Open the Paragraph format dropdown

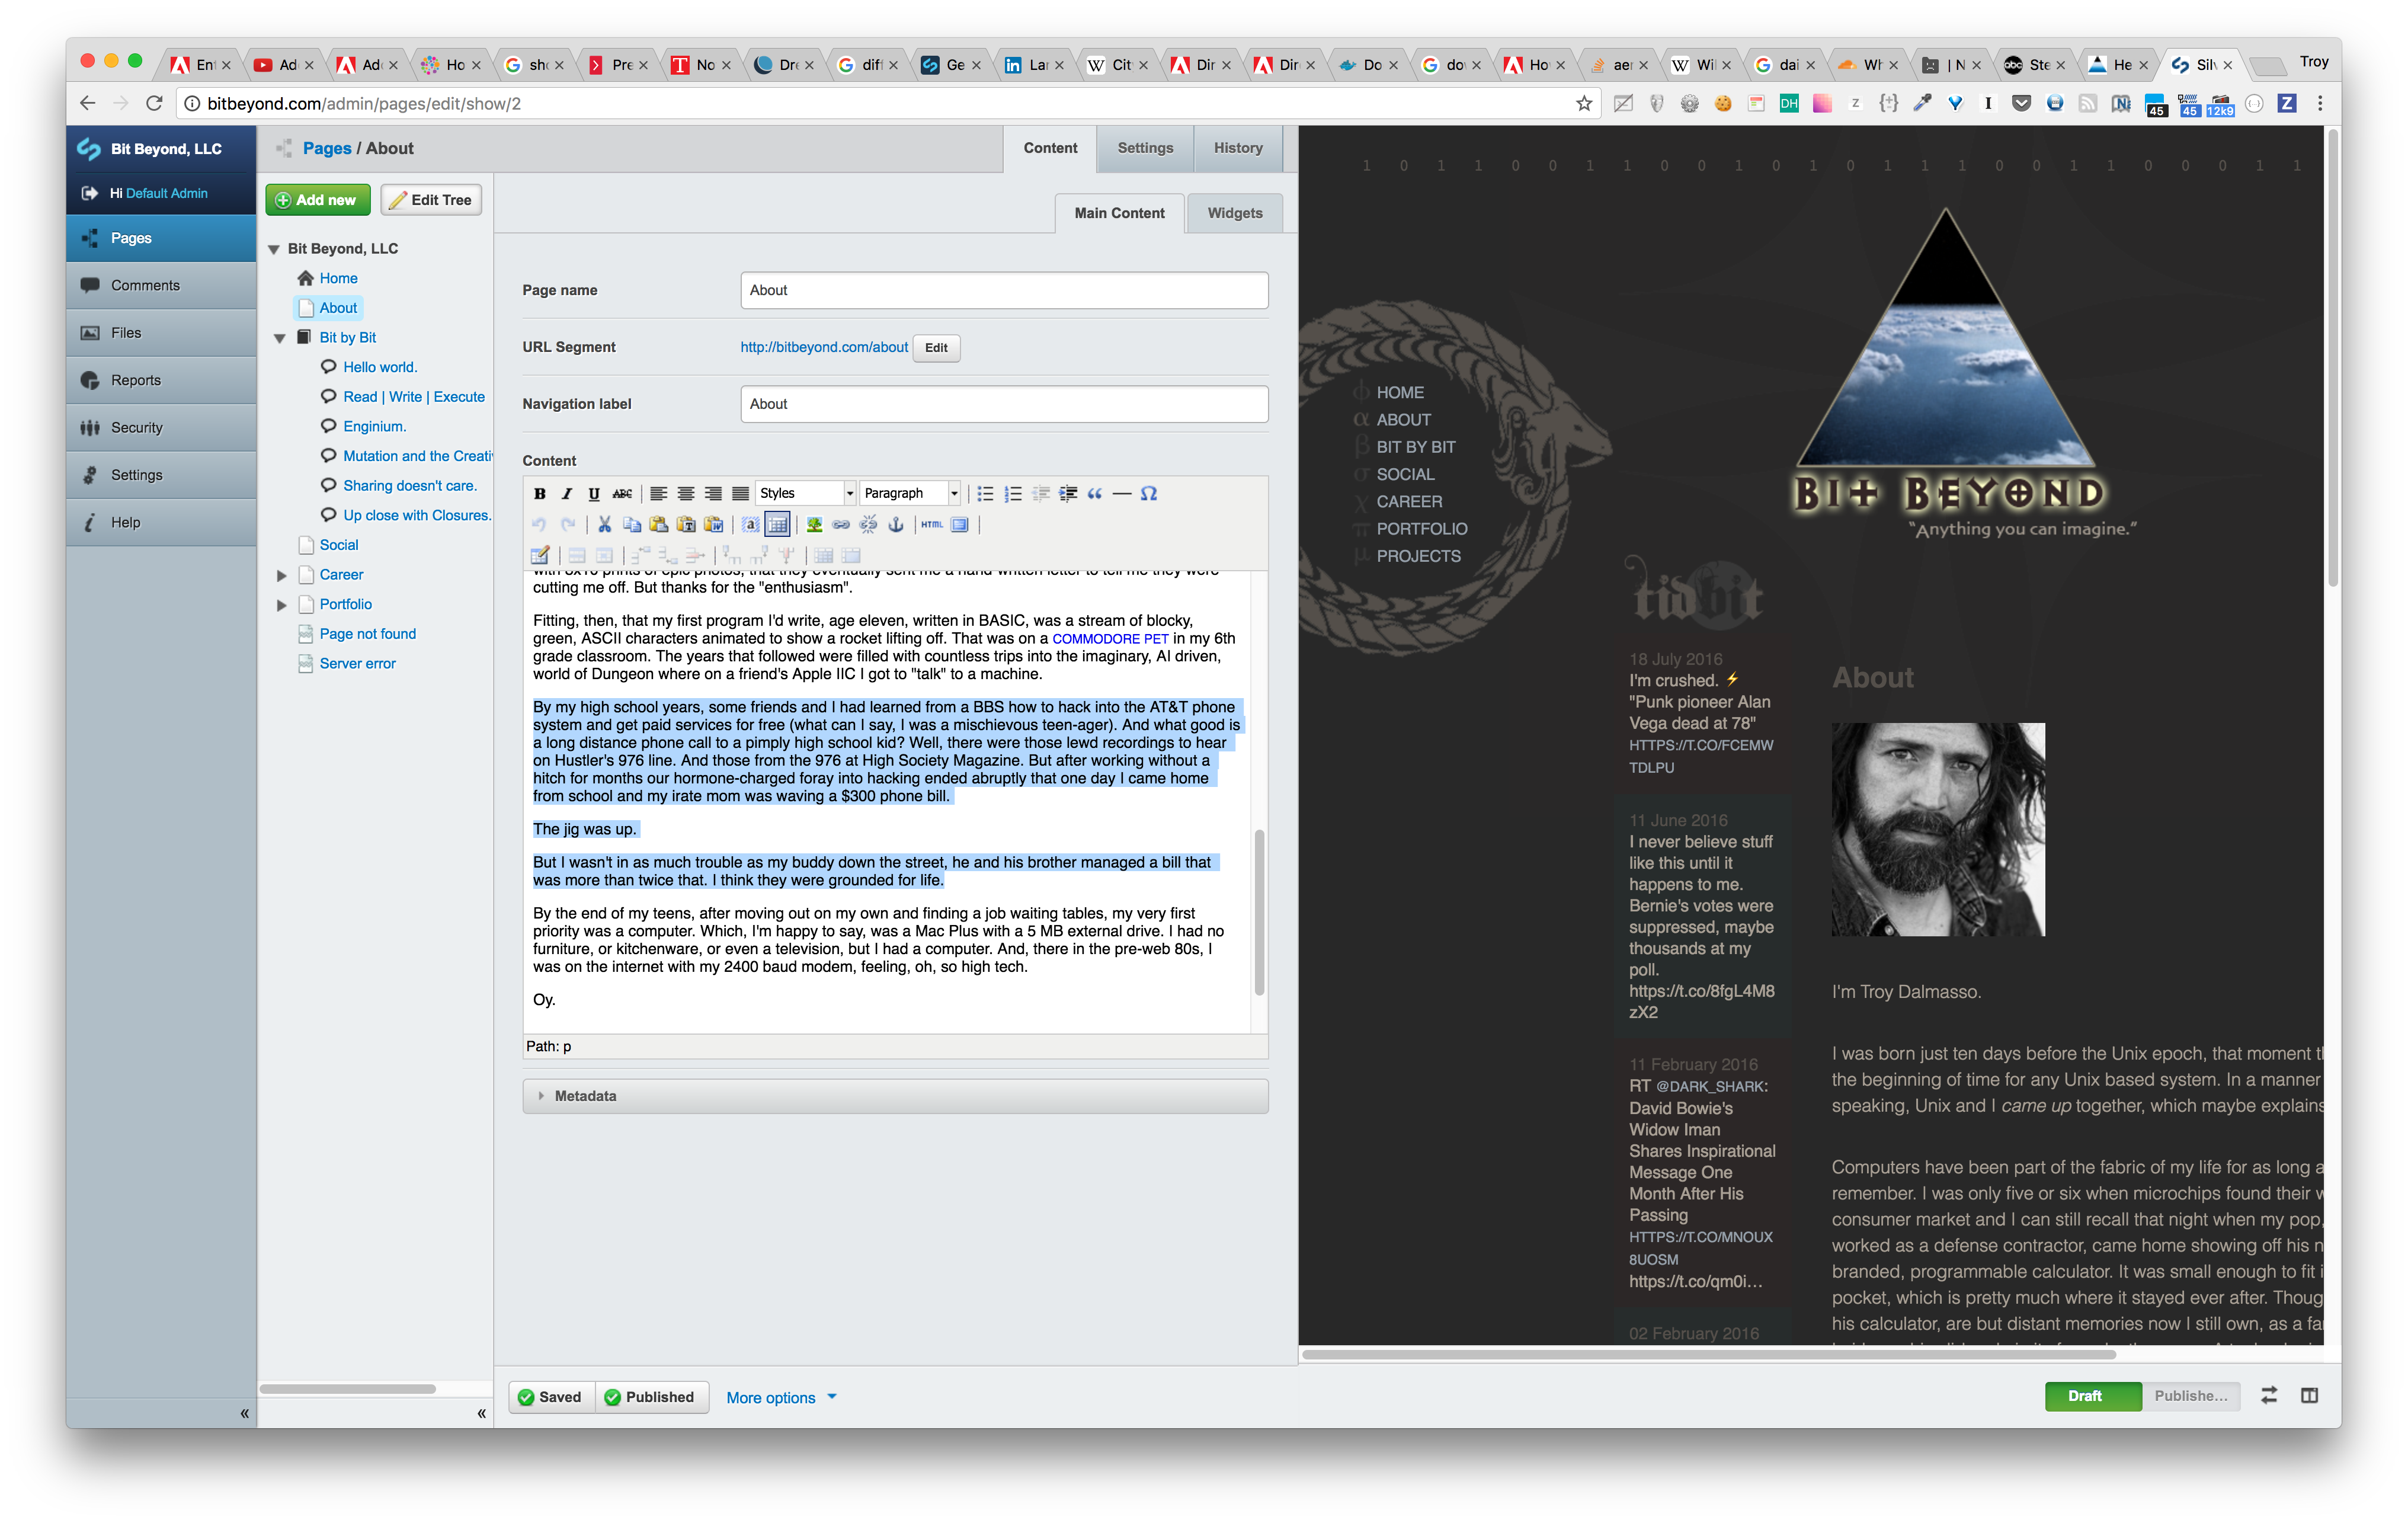point(910,493)
